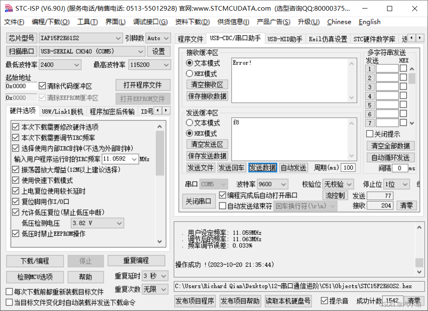Open the 编程/下载(O) menu
The width and height of the screenshot is (428, 311).
pos(50,22)
